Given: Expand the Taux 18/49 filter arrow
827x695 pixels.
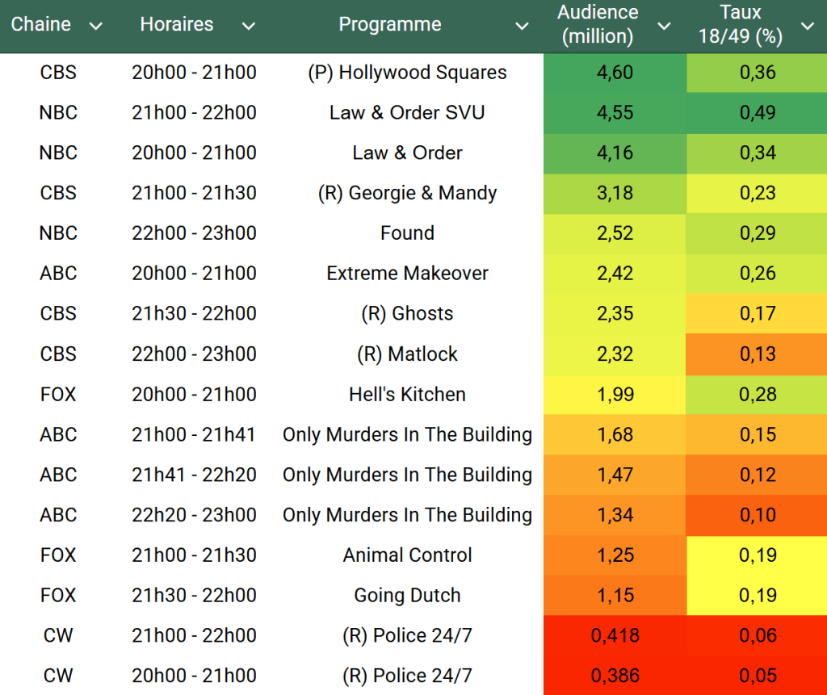Looking at the screenshot, I should pos(807,27).
